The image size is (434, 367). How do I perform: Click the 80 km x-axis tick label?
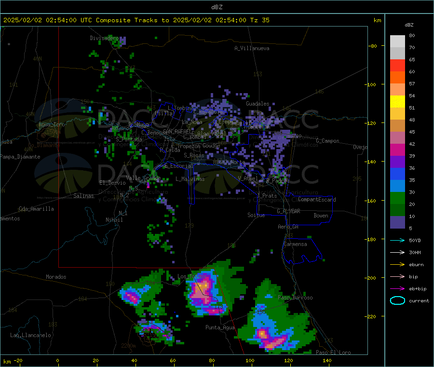tap(212, 360)
